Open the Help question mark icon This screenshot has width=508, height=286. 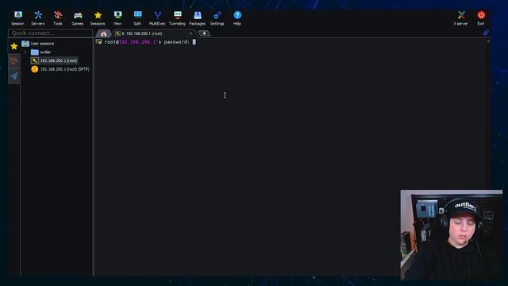(x=237, y=17)
